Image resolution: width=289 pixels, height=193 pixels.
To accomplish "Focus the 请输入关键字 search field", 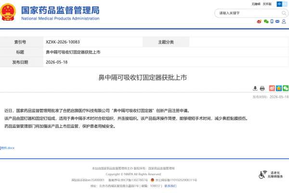I will click(x=249, y=13).
